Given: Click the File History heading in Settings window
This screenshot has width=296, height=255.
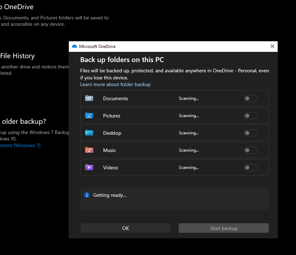Looking at the screenshot, I should 17,56.
